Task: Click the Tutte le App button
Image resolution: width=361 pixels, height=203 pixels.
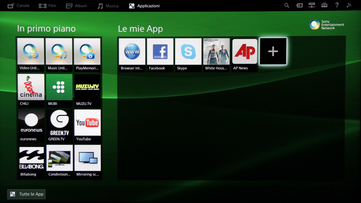Action: (x=26, y=194)
